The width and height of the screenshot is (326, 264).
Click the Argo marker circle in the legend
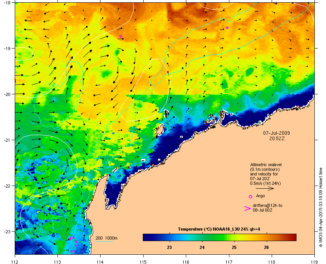(251, 196)
